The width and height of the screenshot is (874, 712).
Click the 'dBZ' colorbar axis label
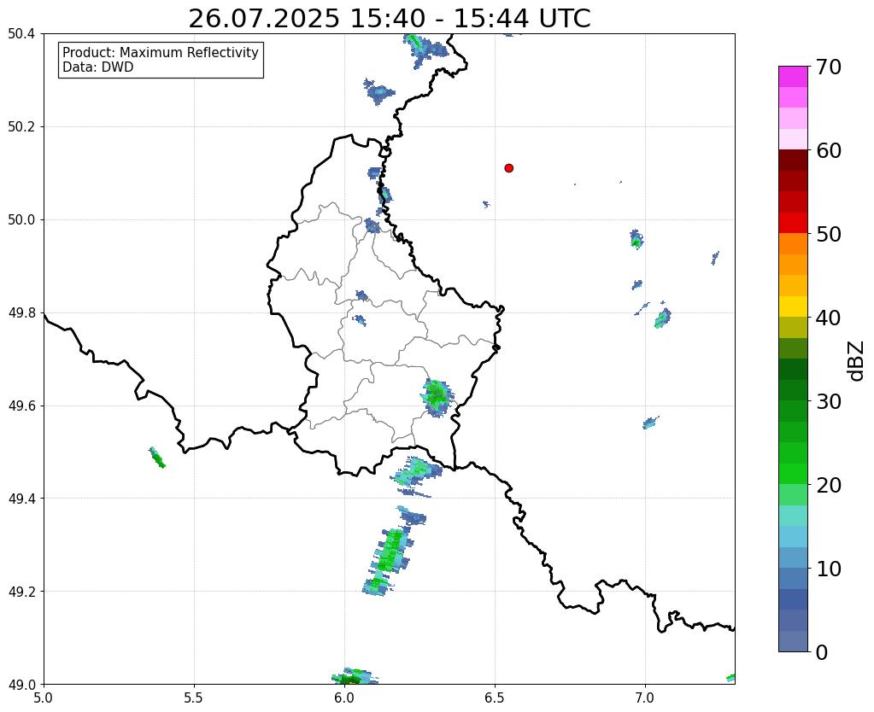(856, 361)
